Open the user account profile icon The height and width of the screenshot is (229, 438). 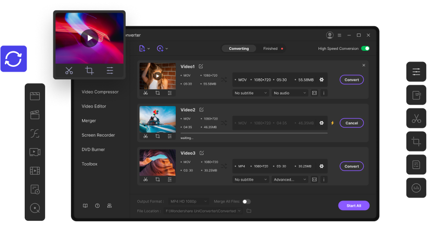click(x=330, y=35)
